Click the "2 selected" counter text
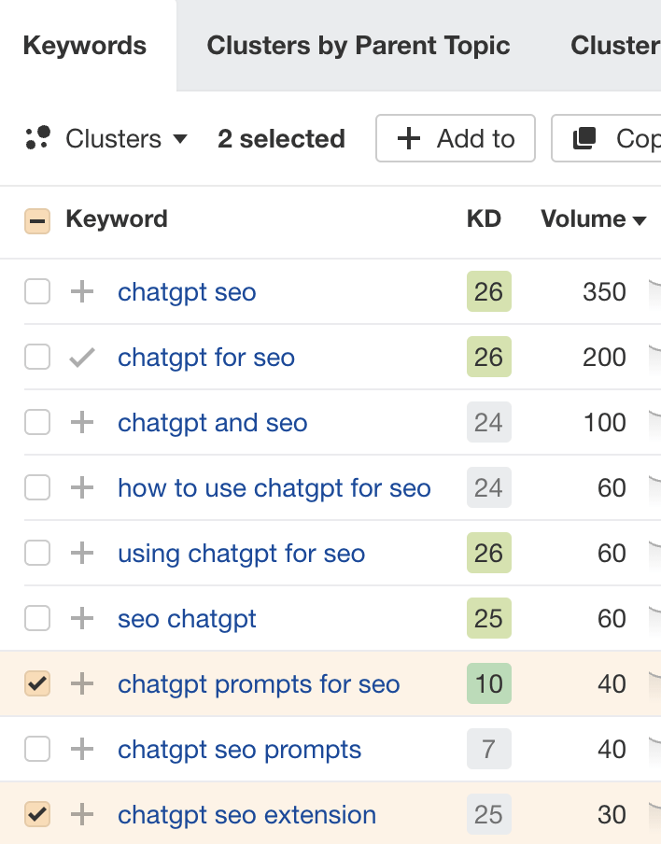Screen dimensions: 661x844 280,138
